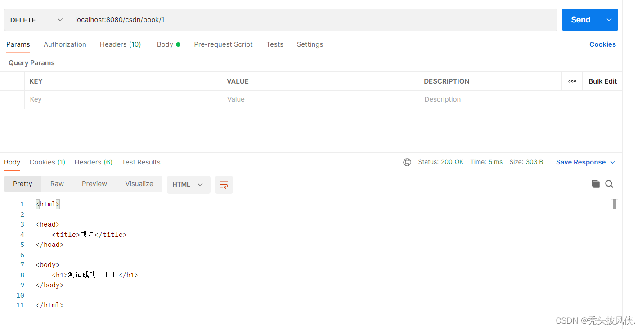Image resolution: width=642 pixels, height=329 pixels.
Task: Click the request URL field
Action: pyautogui.click(x=313, y=20)
